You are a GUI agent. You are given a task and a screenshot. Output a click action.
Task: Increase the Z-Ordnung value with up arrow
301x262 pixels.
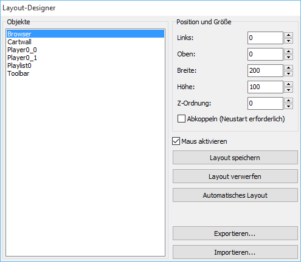[x=288, y=100]
